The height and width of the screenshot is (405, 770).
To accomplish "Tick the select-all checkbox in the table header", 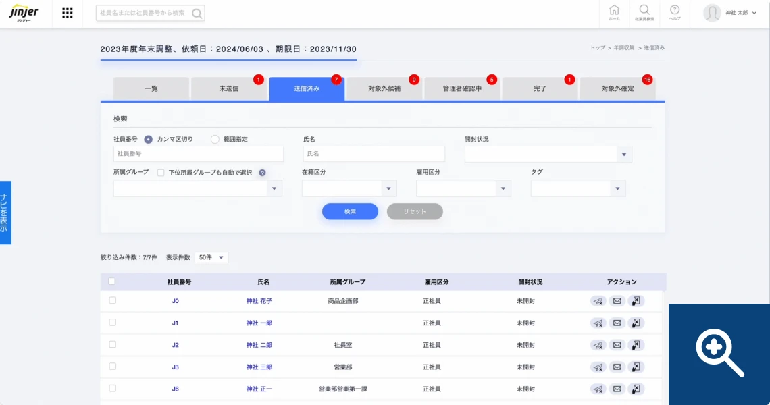I will (x=111, y=281).
